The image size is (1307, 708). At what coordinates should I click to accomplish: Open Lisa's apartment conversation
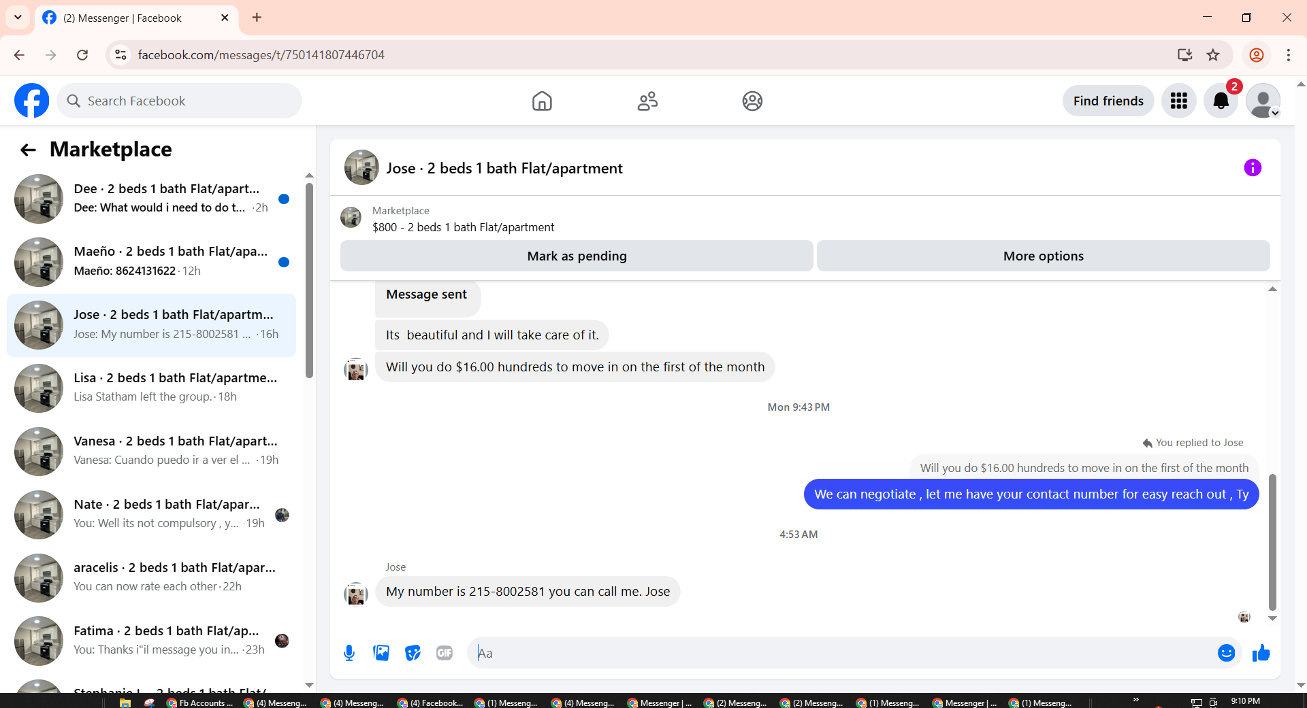[151, 388]
